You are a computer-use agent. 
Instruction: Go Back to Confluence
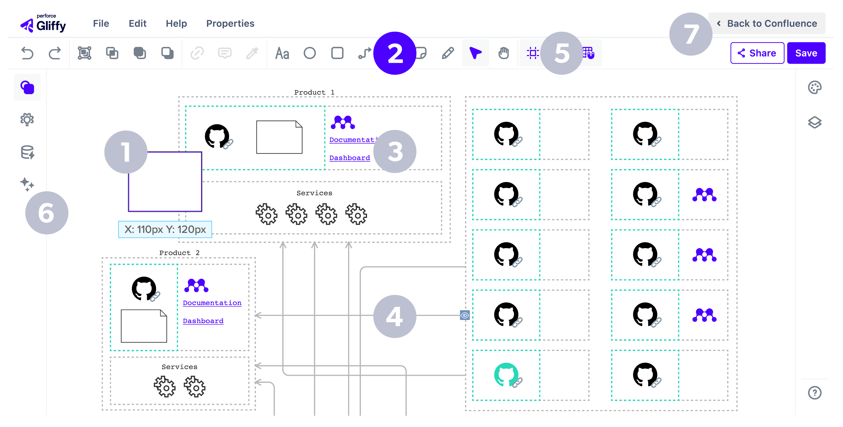pyautogui.click(x=767, y=23)
